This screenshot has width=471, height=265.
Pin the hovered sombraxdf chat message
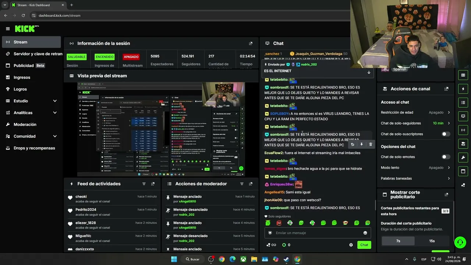(x=361, y=144)
